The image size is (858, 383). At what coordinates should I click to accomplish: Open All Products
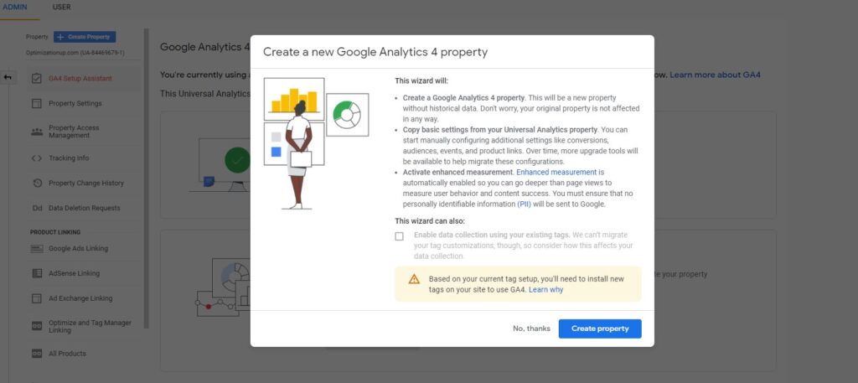(x=67, y=354)
